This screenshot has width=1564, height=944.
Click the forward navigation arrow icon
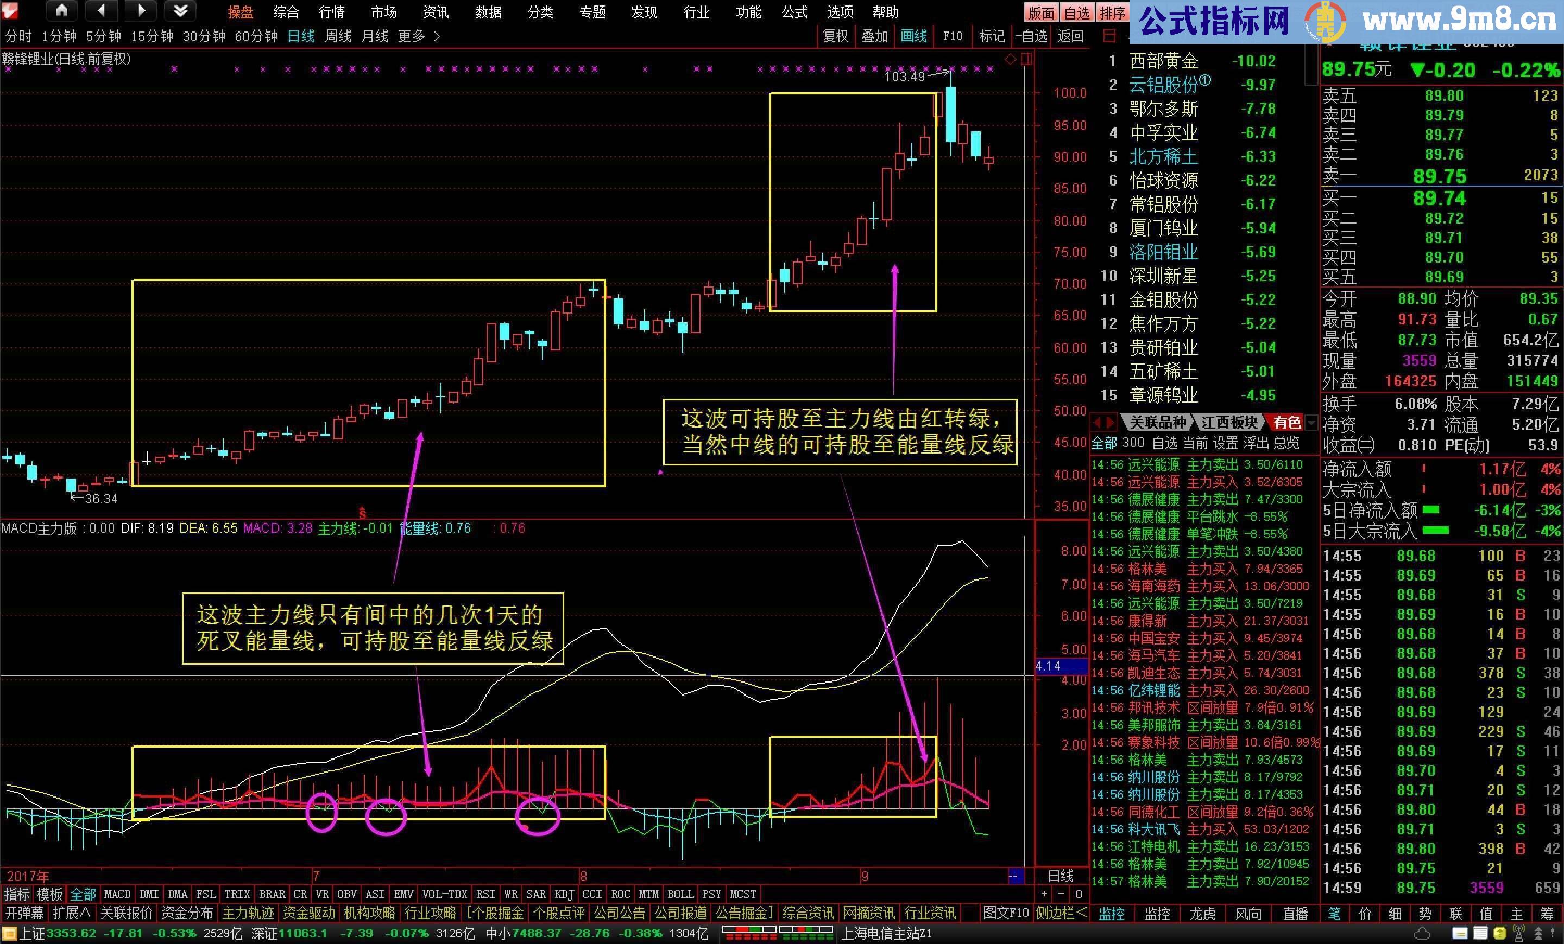pos(140,11)
